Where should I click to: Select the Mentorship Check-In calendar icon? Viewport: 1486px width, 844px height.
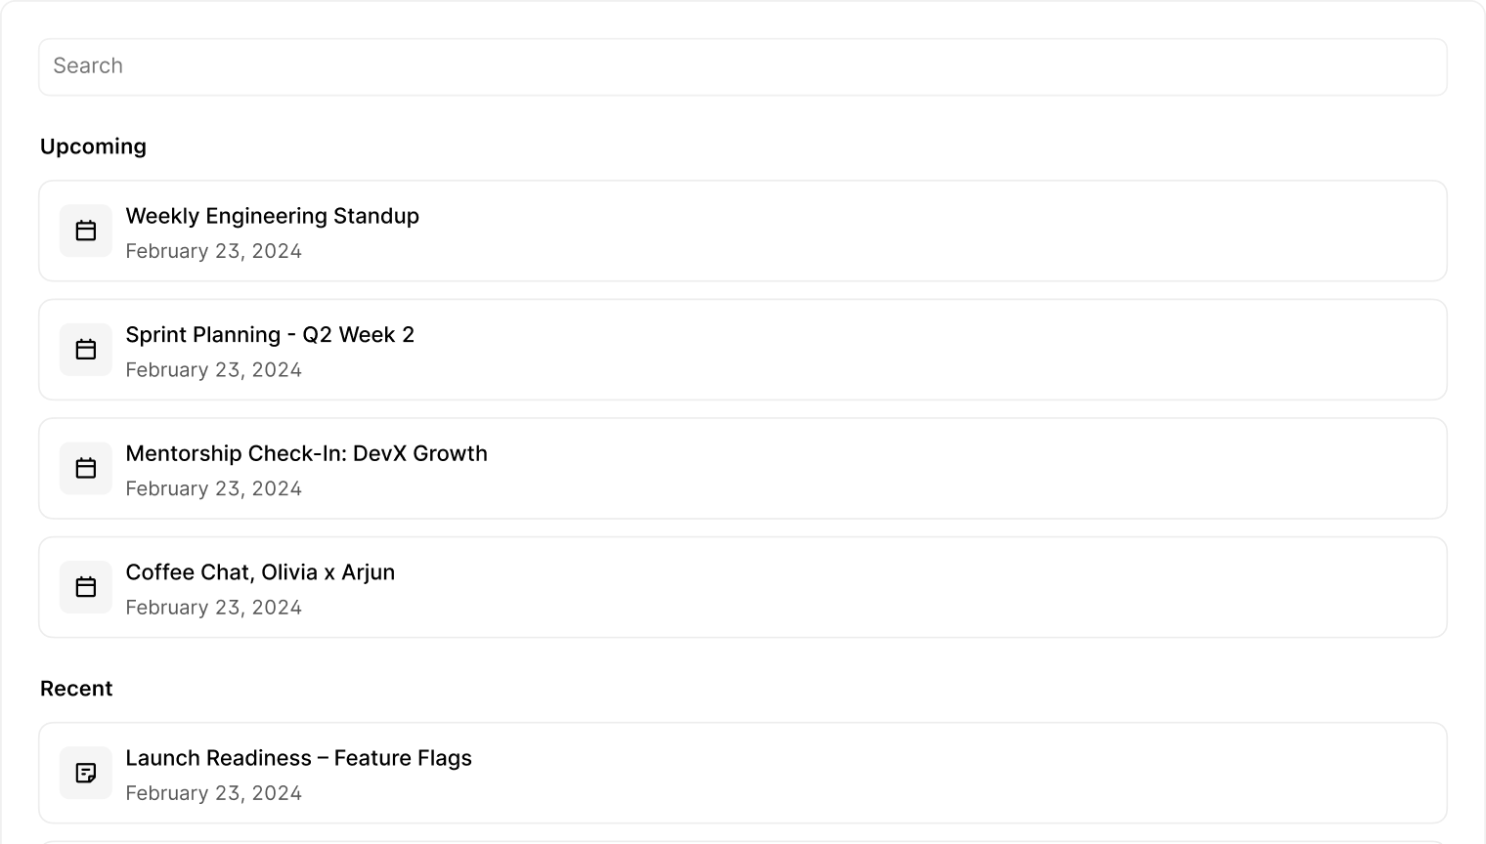click(x=86, y=468)
